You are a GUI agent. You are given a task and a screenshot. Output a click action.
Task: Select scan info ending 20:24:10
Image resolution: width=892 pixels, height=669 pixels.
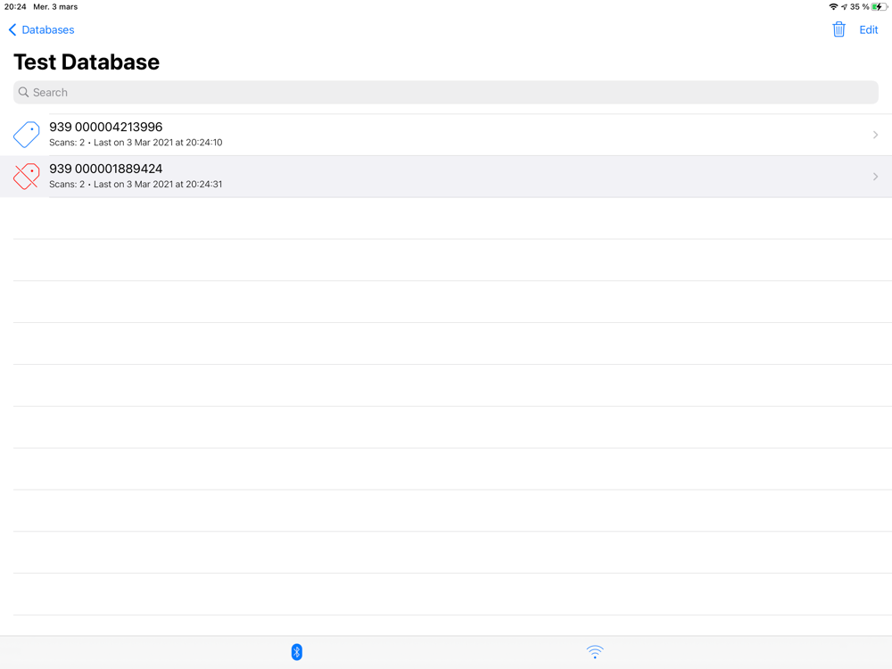(136, 142)
